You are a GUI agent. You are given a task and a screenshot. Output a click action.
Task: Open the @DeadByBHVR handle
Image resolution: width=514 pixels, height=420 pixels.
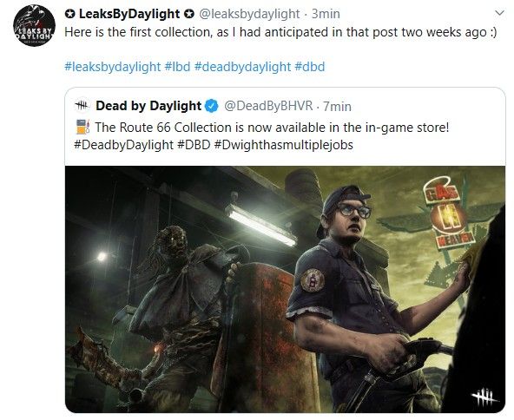pos(268,106)
